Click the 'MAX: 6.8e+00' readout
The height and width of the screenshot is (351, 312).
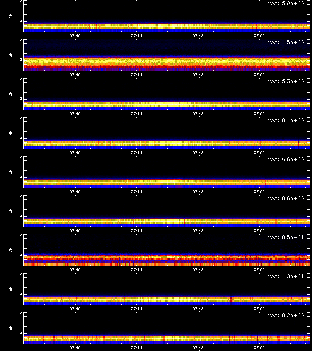(x=285, y=159)
